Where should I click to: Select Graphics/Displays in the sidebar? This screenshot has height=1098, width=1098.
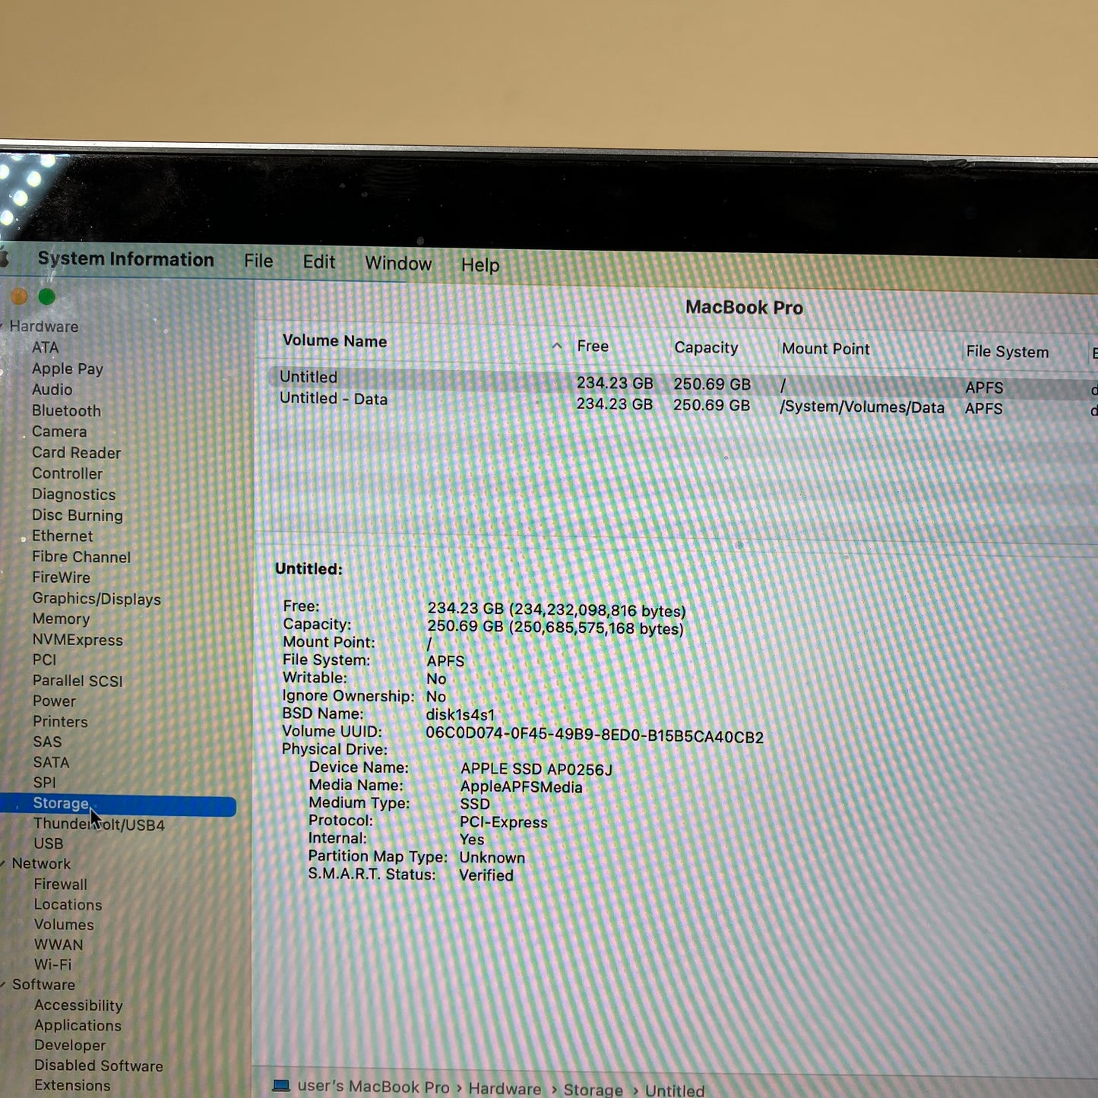tap(97, 599)
